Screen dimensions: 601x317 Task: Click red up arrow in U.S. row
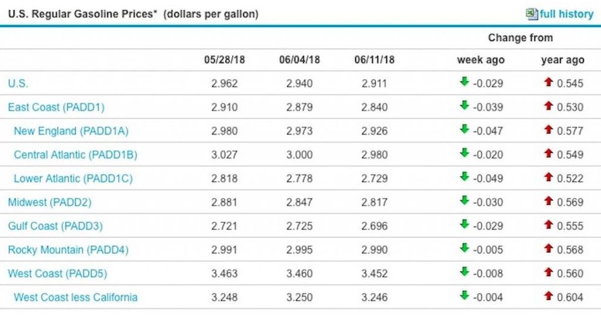(x=548, y=82)
